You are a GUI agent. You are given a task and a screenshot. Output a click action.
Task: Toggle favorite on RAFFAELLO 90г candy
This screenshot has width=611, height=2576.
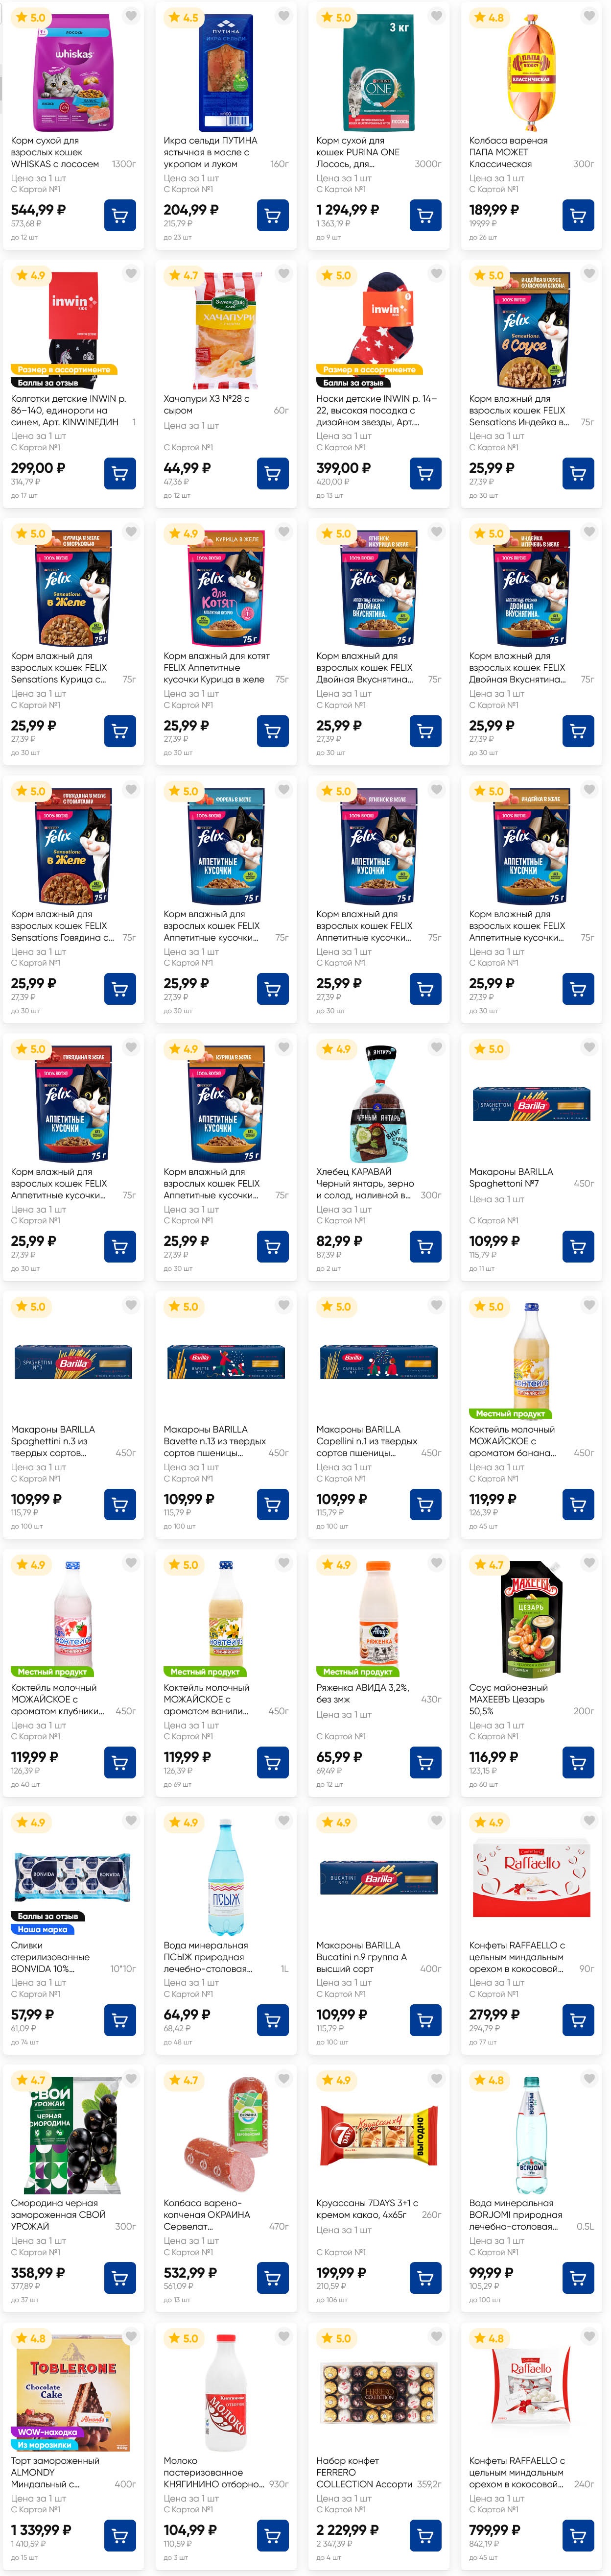590,1821
